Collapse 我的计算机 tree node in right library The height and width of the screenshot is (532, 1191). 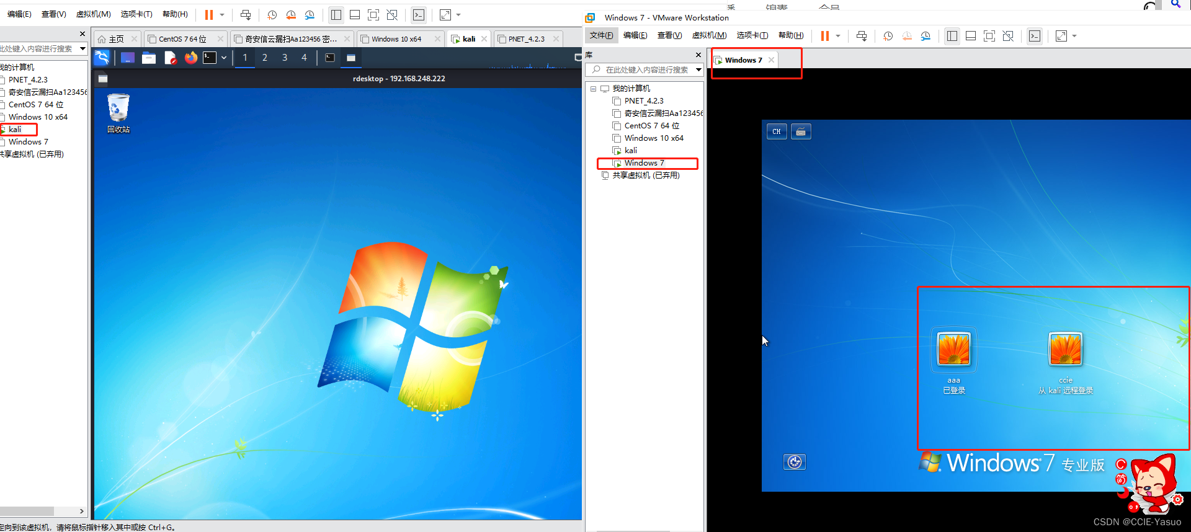[593, 89]
